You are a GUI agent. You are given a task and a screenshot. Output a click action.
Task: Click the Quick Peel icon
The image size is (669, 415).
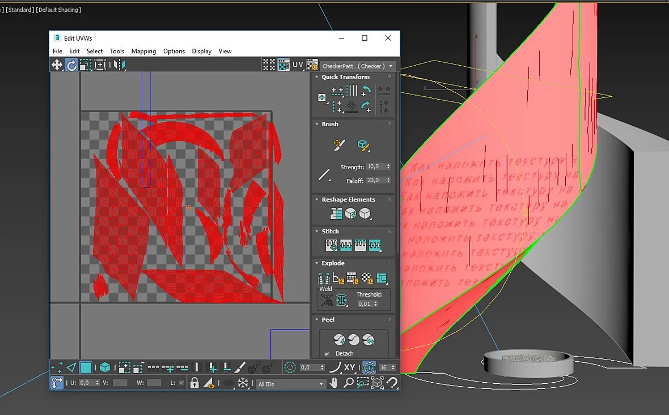pyautogui.click(x=339, y=340)
